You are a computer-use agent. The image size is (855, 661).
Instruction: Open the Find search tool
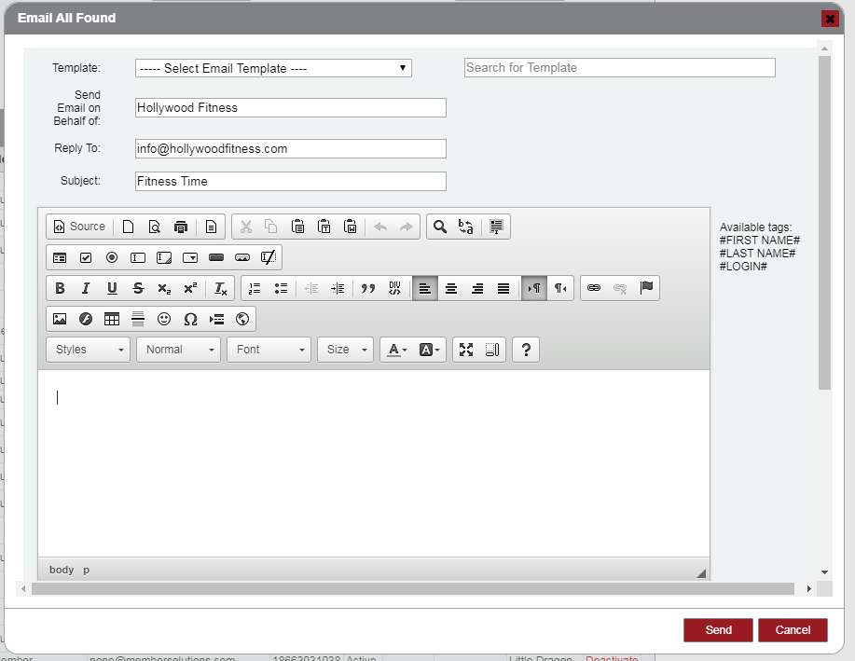pyautogui.click(x=440, y=227)
